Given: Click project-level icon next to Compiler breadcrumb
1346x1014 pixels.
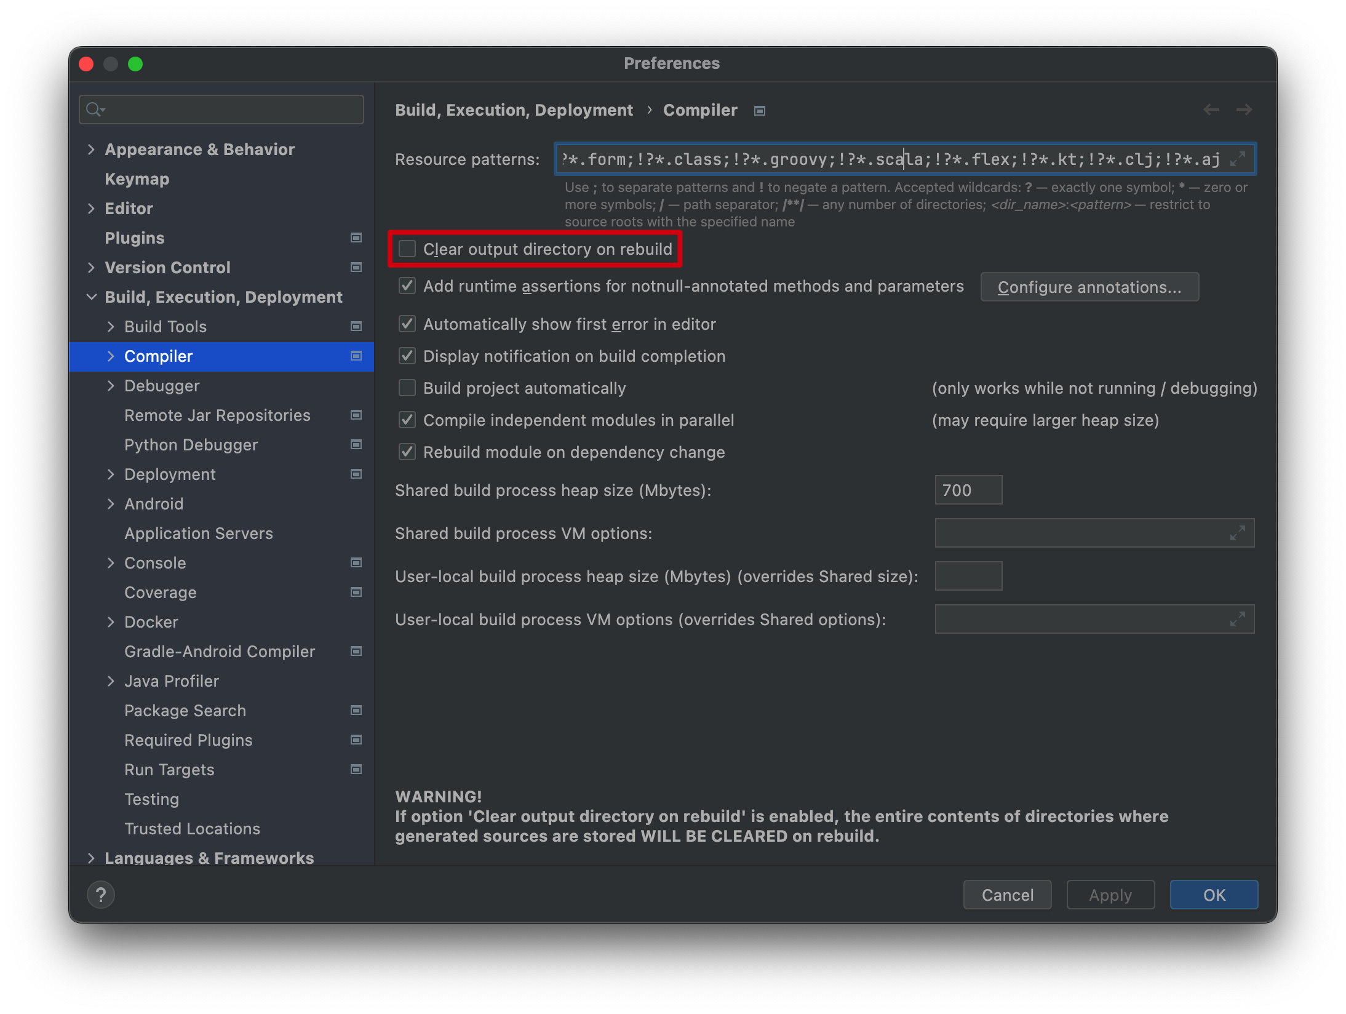Looking at the screenshot, I should click(x=760, y=111).
